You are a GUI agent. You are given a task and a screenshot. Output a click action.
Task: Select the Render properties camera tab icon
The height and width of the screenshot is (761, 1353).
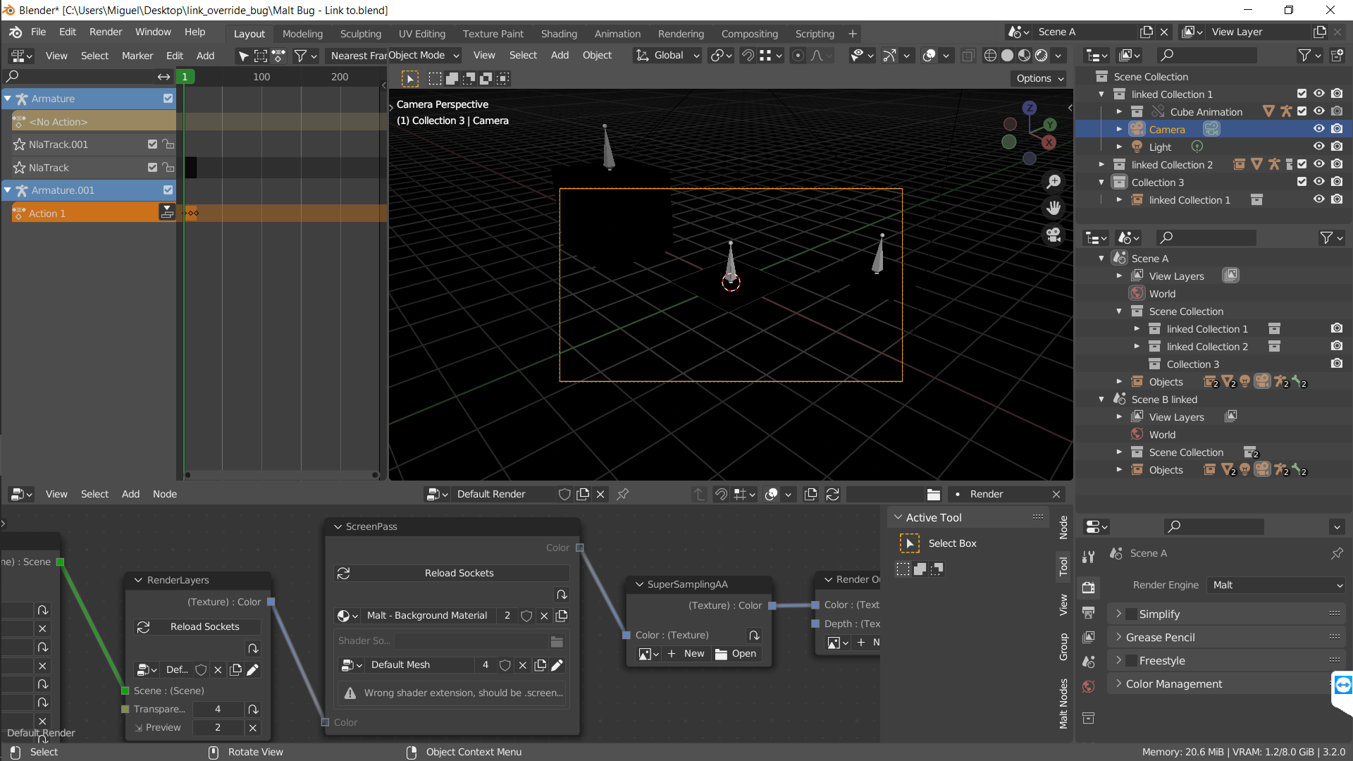point(1089,588)
